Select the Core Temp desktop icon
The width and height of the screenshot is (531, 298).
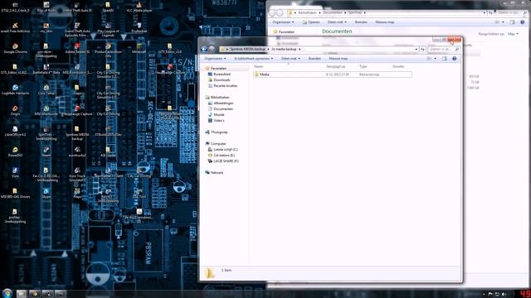(x=46, y=89)
